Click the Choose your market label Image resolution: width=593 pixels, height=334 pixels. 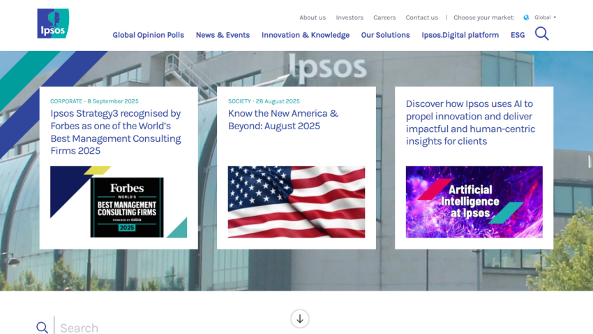pyautogui.click(x=484, y=17)
